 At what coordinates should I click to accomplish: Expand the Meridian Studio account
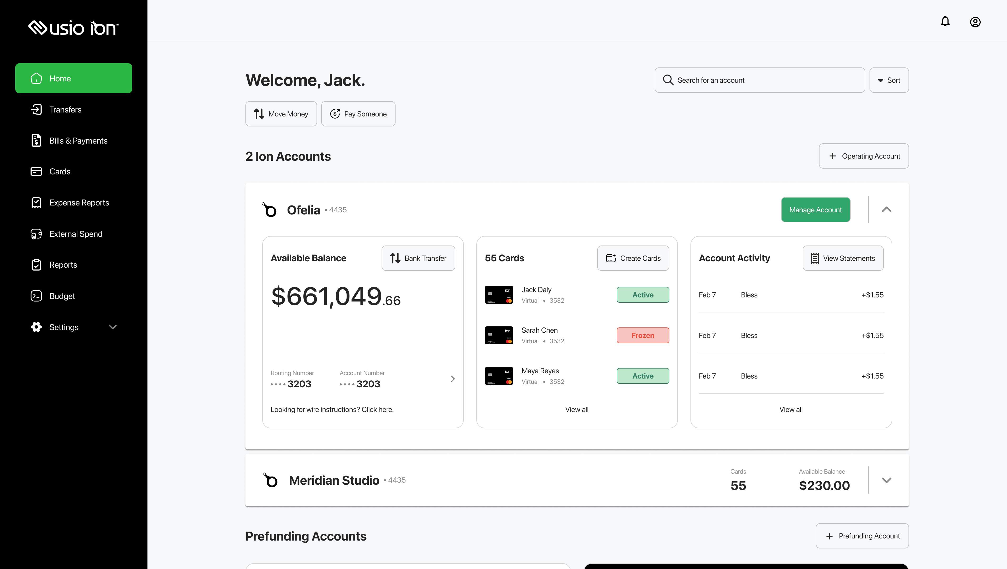887,480
